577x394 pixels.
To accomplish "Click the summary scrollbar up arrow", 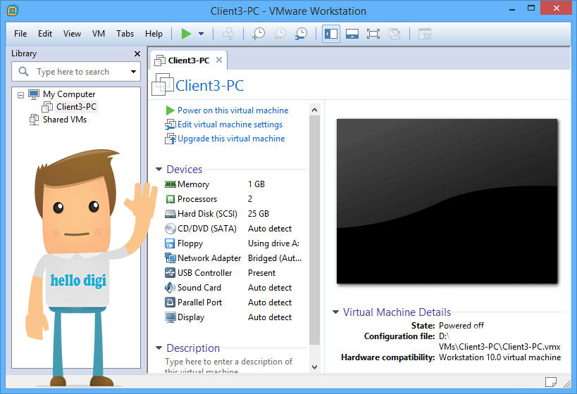I will (x=314, y=110).
